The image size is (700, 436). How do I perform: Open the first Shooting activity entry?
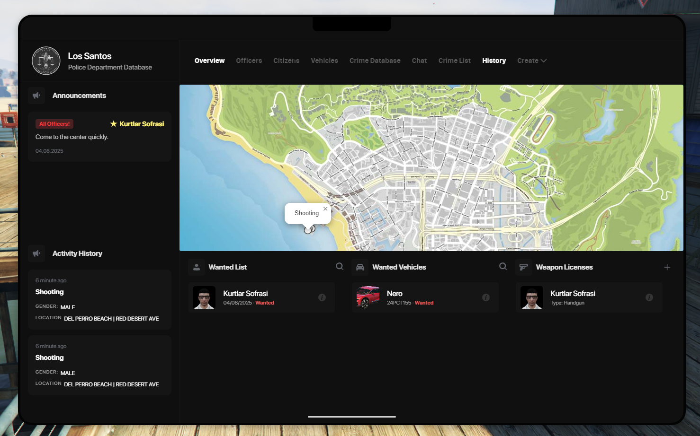99,299
